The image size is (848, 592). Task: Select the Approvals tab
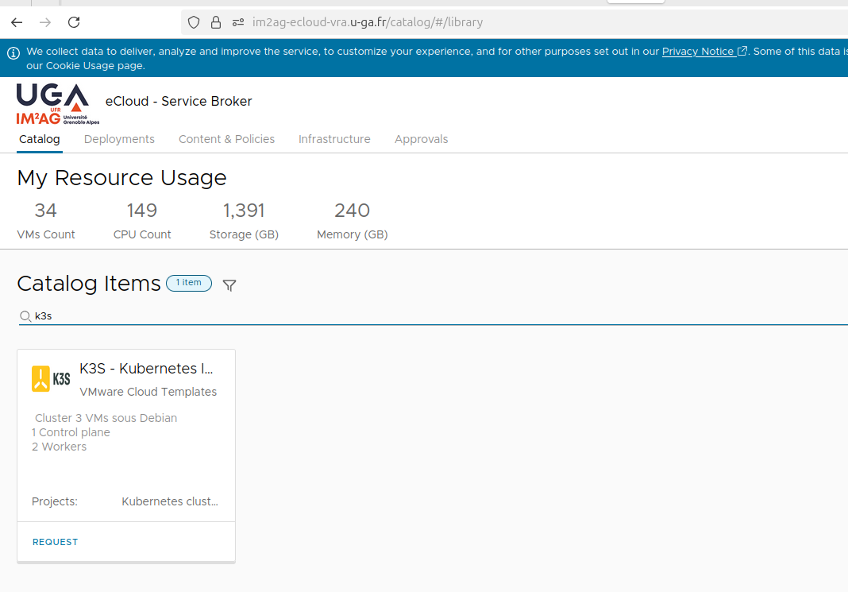[421, 139]
